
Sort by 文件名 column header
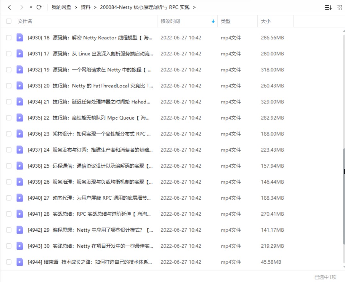[x=25, y=21]
